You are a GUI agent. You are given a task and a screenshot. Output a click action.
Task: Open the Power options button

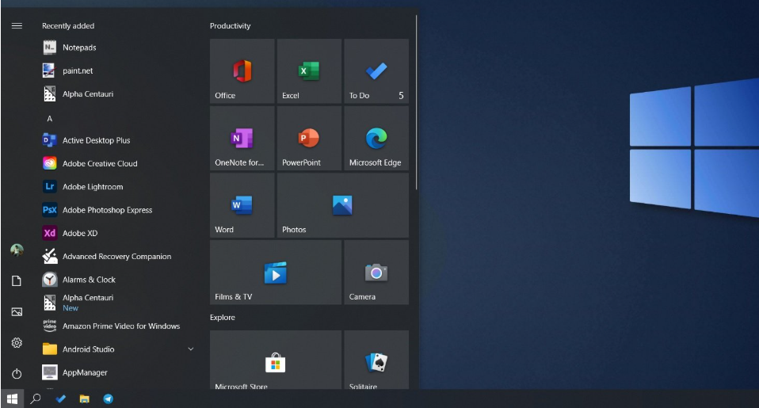click(17, 374)
